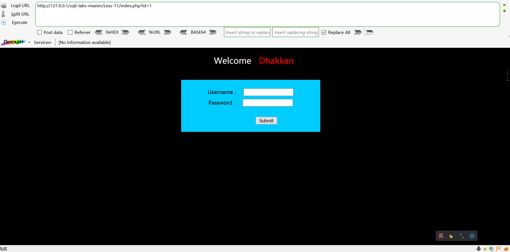The image size is (510, 252).
Task: Click the green minus icon beside the URL box
Action: (x=504, y=5)
